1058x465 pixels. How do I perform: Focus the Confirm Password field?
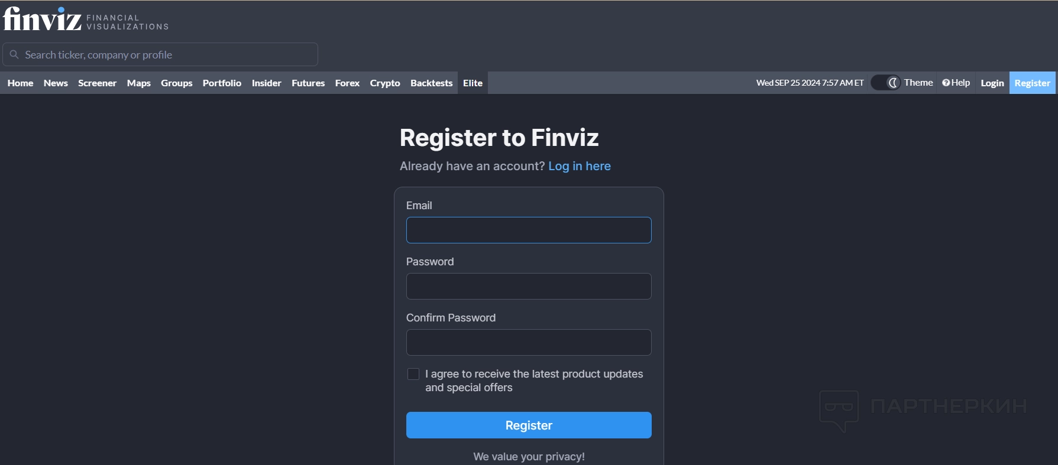click(529, 343)
